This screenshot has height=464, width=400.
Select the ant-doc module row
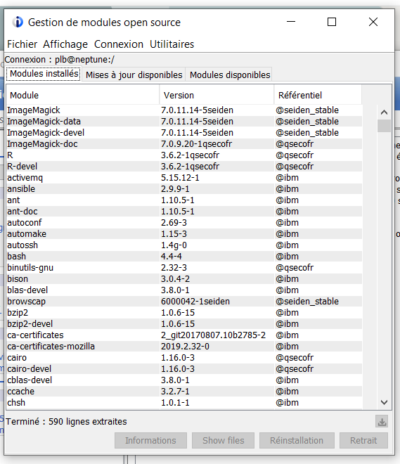click(x=184, y=212)
